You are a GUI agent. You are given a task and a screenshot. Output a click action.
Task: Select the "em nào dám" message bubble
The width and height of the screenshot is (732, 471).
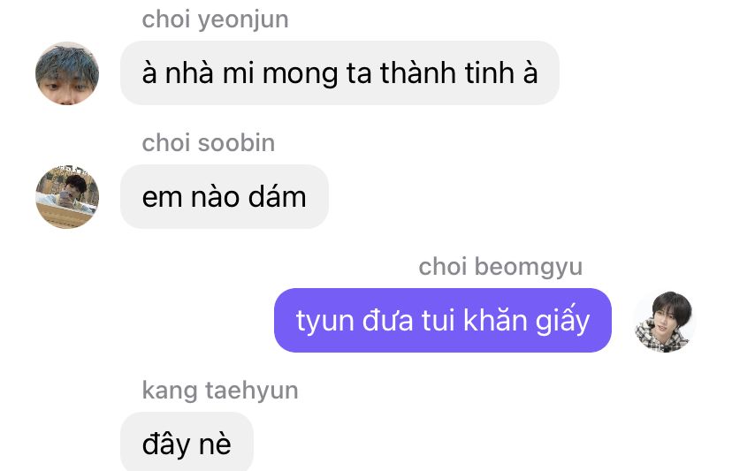pos(224,196)
